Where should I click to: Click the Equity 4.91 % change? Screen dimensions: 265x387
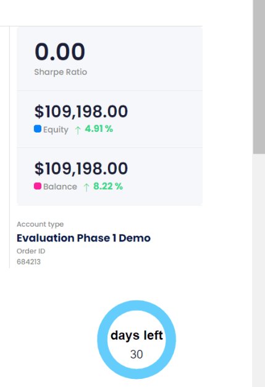(99, 129)
